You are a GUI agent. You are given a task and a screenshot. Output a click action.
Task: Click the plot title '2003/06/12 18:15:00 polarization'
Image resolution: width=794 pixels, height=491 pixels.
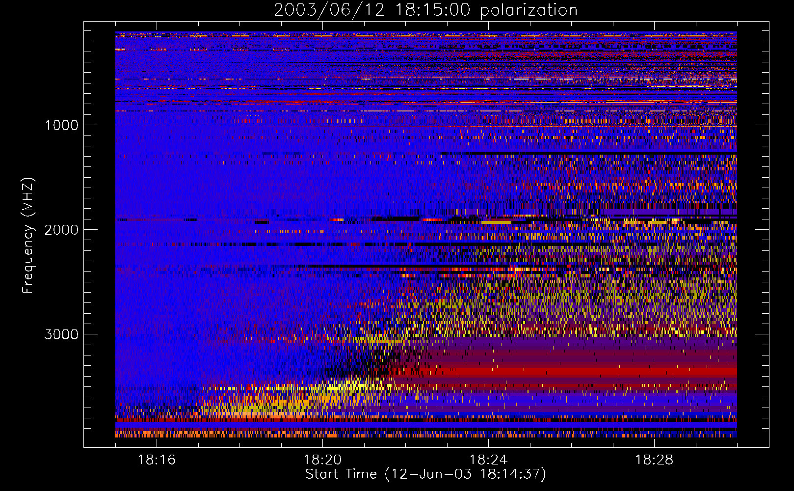425,10
